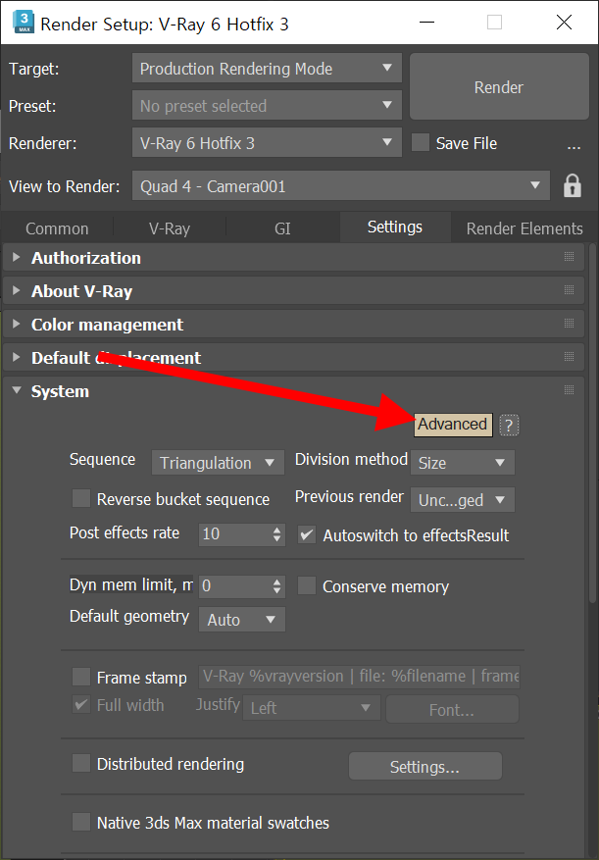Enable the Frame stamp checkbox
The width and height of the screenshot is (599, 860).
[81, 678]
